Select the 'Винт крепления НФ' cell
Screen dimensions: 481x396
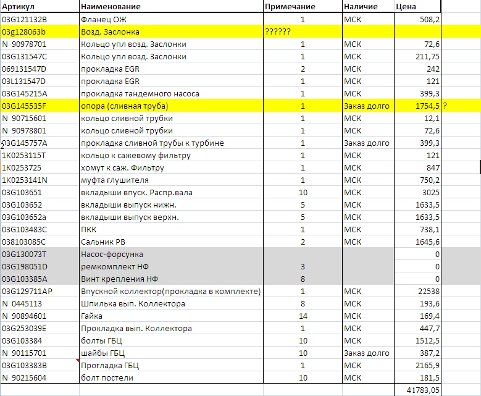point(170,279)
